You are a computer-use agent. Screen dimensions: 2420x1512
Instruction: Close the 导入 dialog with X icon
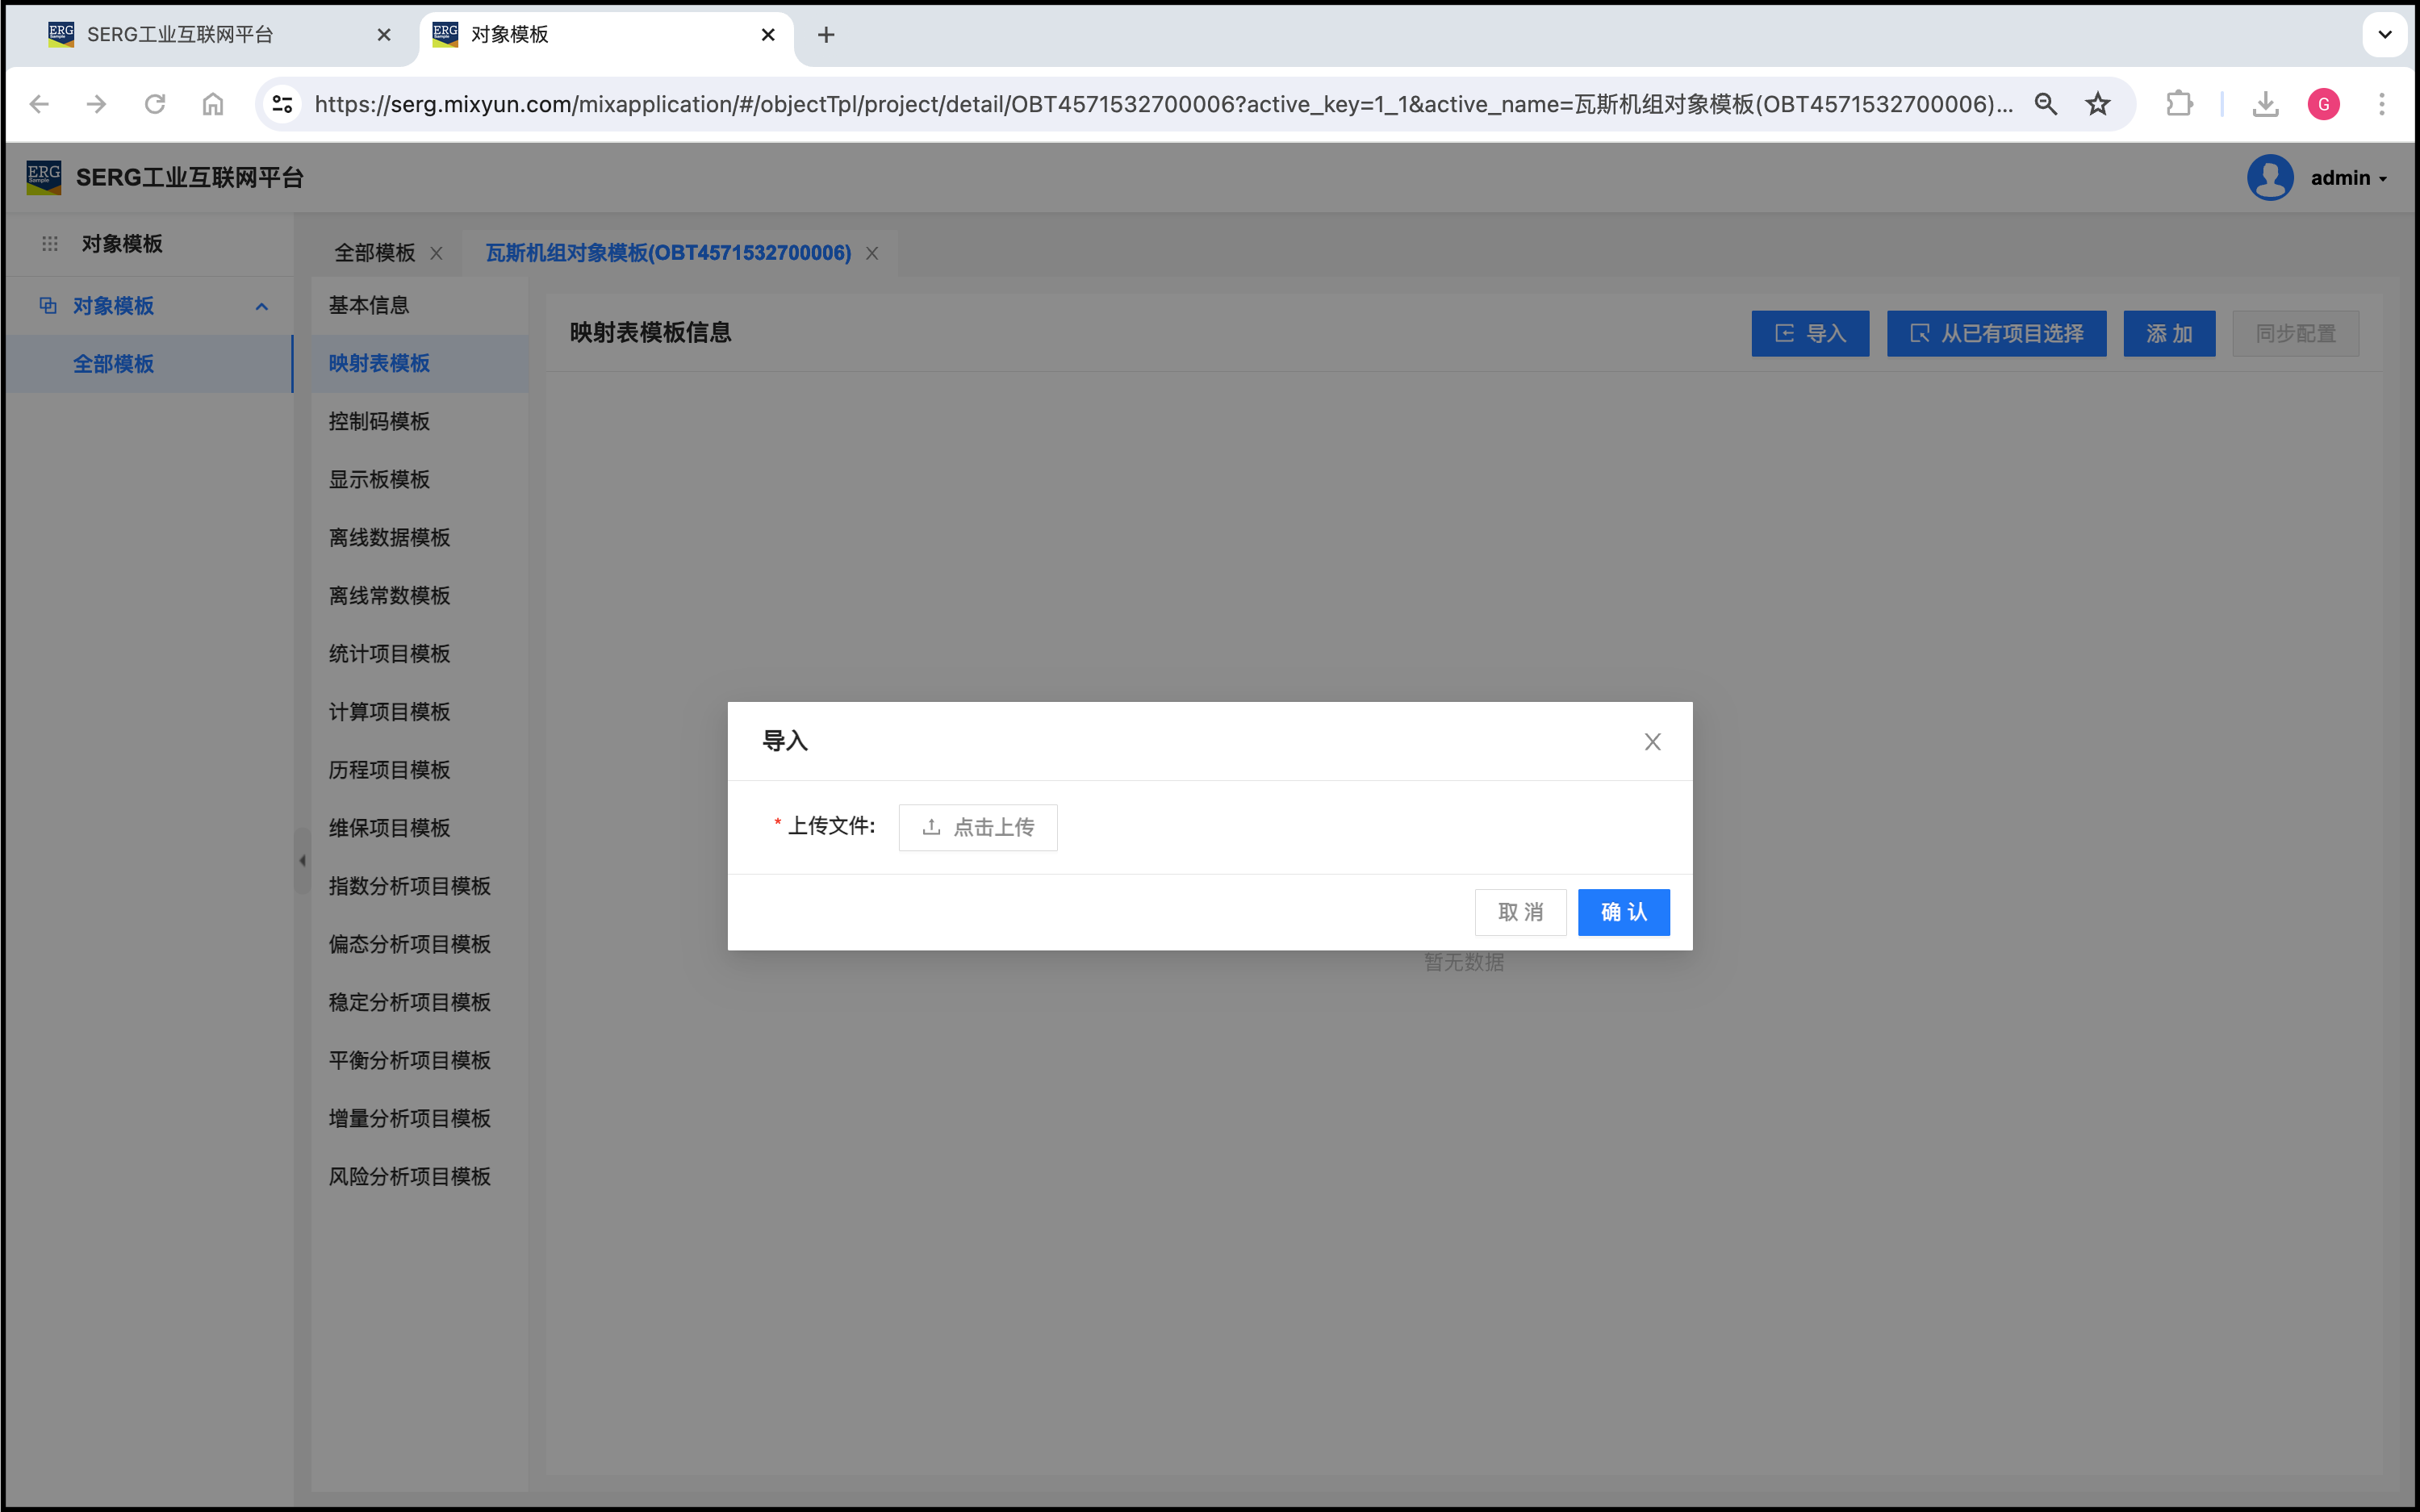pos(1652,742)
